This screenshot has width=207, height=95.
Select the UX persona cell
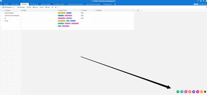click(11, 18)
